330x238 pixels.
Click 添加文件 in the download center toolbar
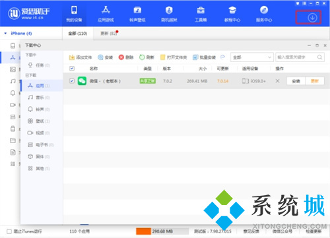81,57
